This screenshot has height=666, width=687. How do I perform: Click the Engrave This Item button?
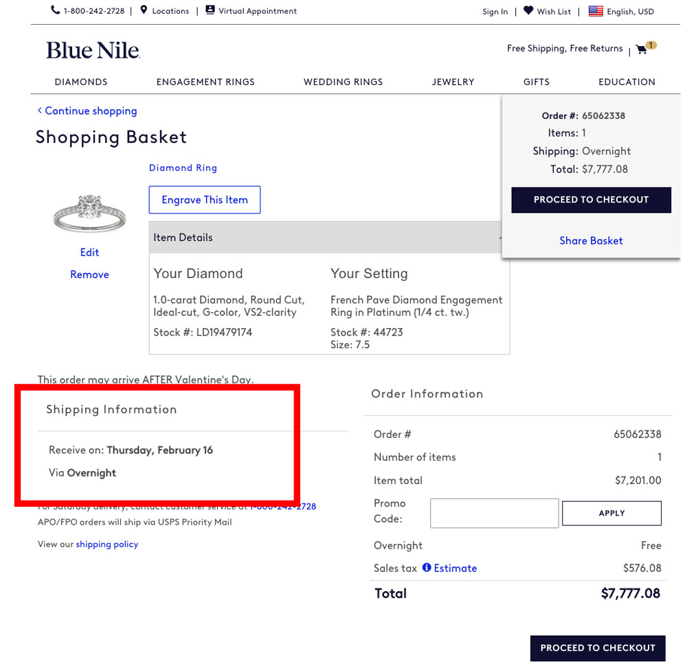point(205,200)
